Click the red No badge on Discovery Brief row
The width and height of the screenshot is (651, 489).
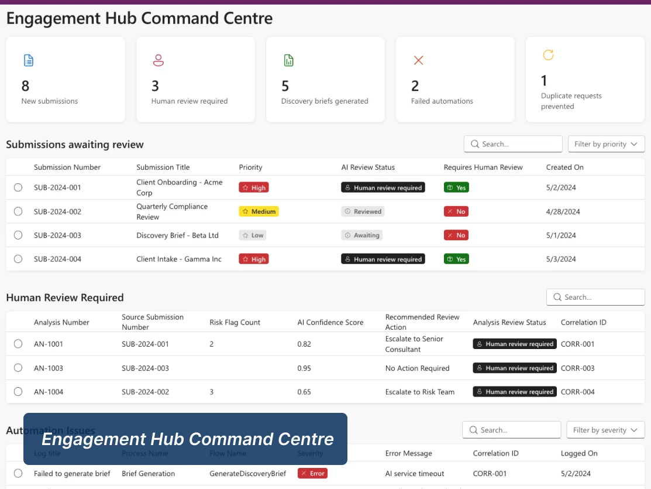pyautogui.click(x=456, y=235)
